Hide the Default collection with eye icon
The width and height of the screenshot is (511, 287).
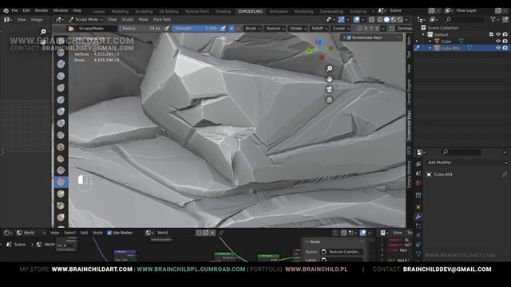[498, 34]
